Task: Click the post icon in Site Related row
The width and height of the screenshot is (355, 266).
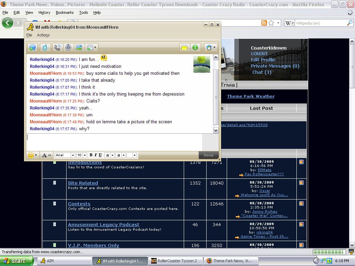Action: [x=301, y=183]
